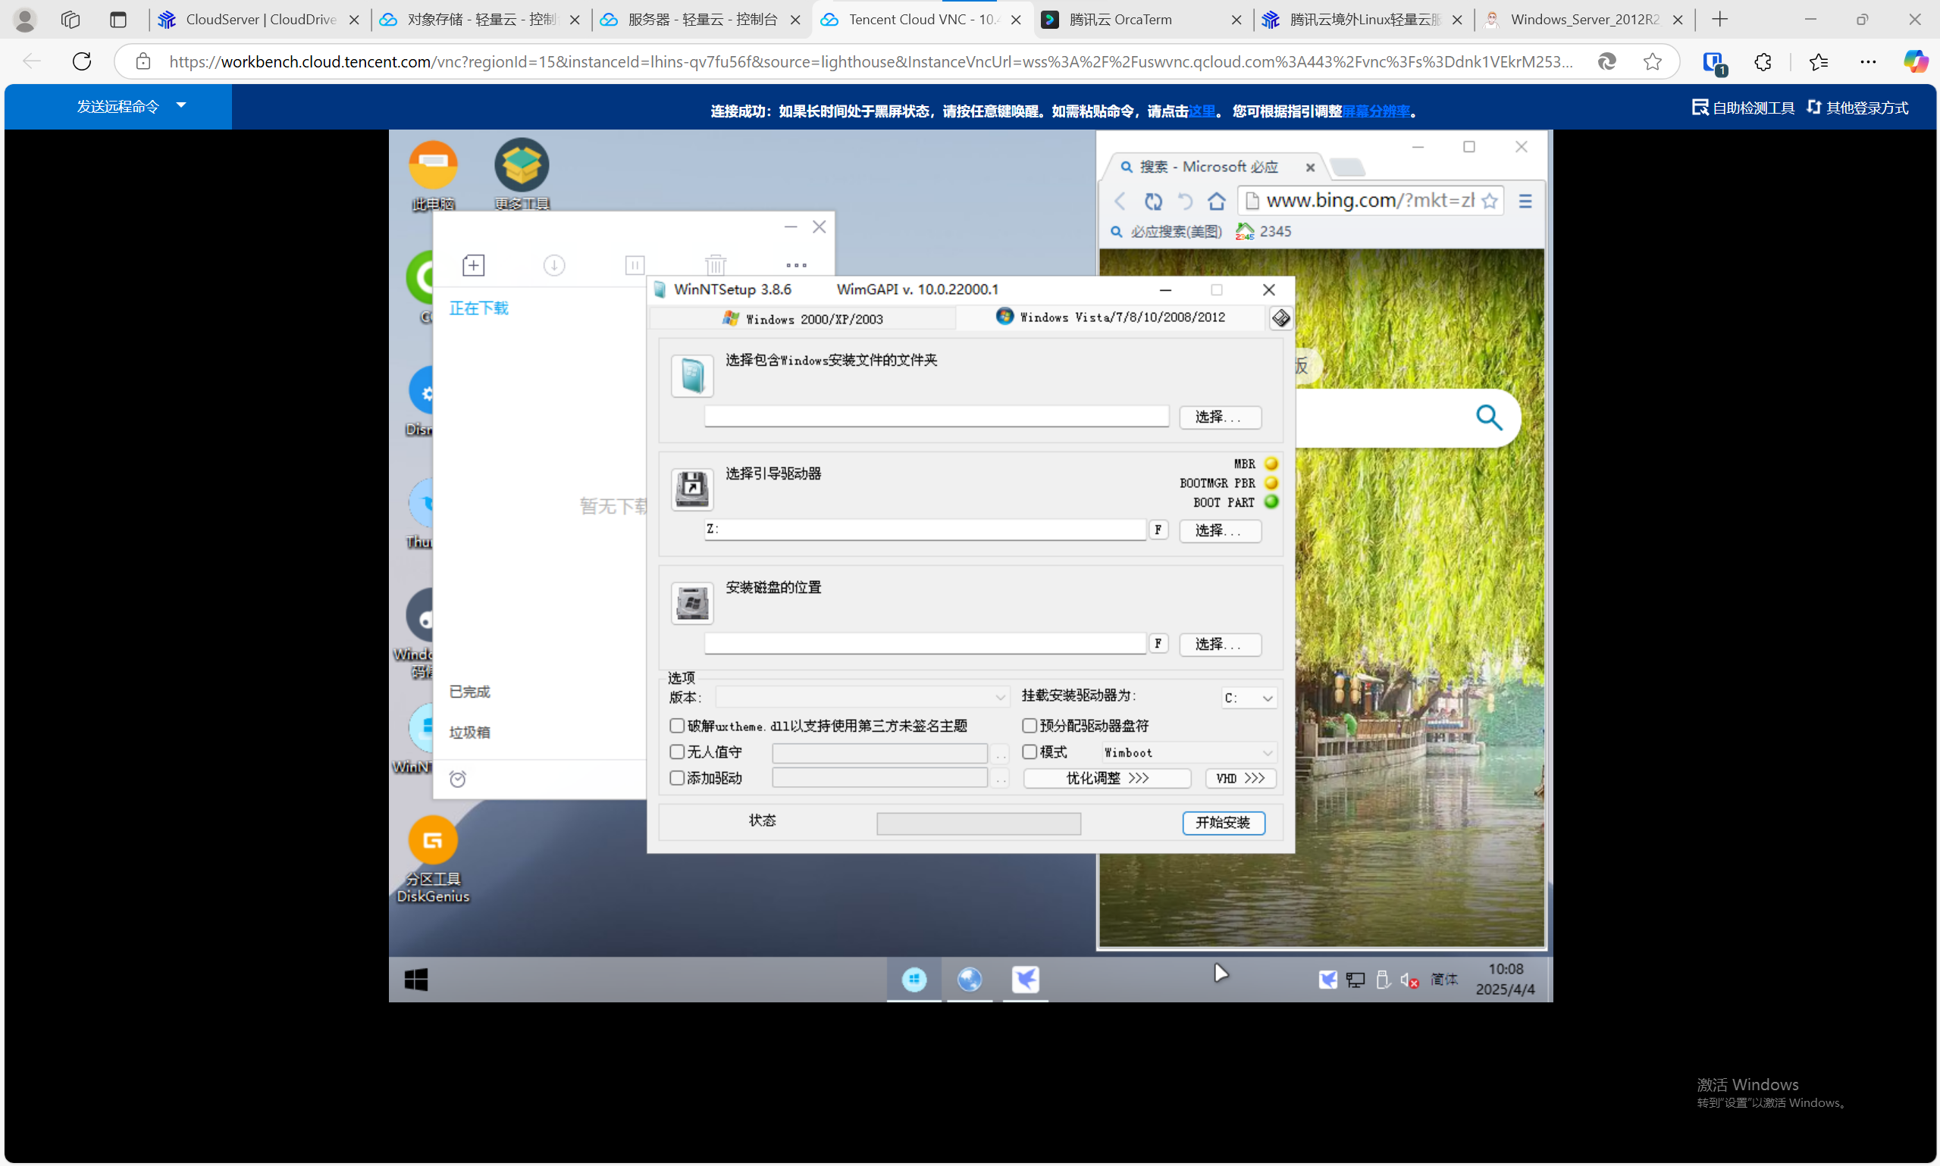
Task: Open the 更多工具 desktop icon
Action: [x=521, y=166]
